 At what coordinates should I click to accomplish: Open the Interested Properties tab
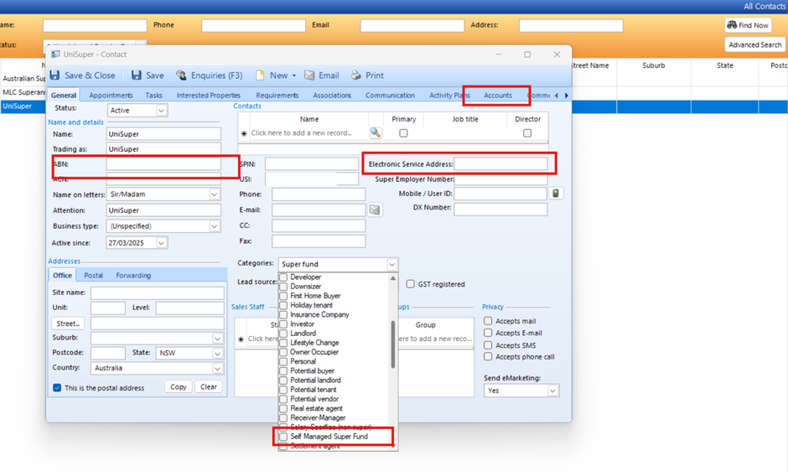coord(208,95)
